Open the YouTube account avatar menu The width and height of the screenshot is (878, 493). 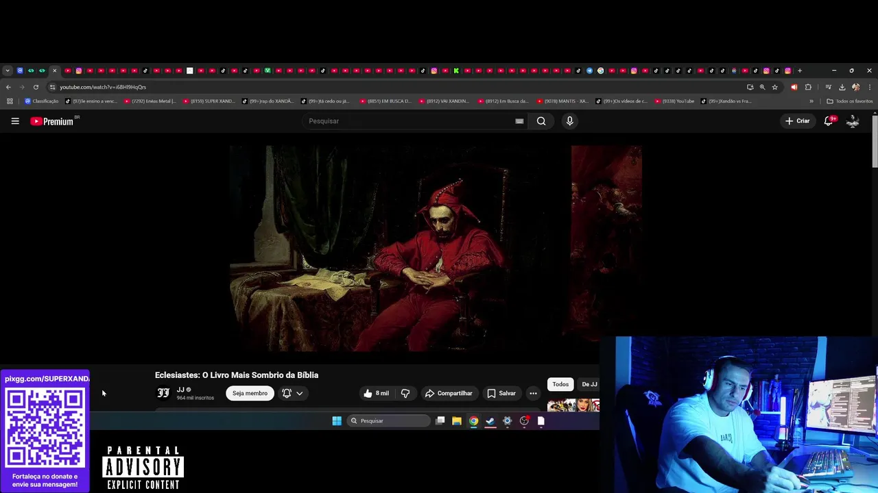(x=853, y=121)
